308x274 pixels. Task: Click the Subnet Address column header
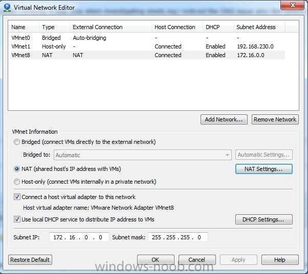[x=259, y=27]
